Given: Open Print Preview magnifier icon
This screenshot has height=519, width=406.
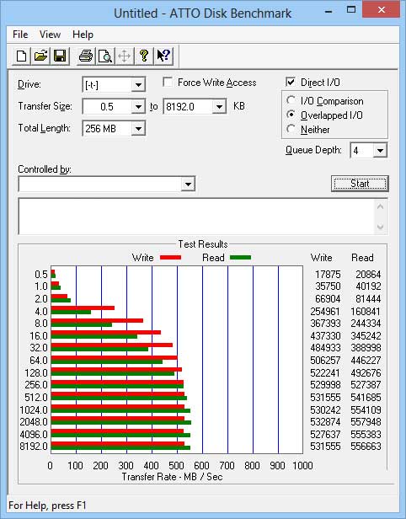Looking at the screenshot, I should pos(105,56).
